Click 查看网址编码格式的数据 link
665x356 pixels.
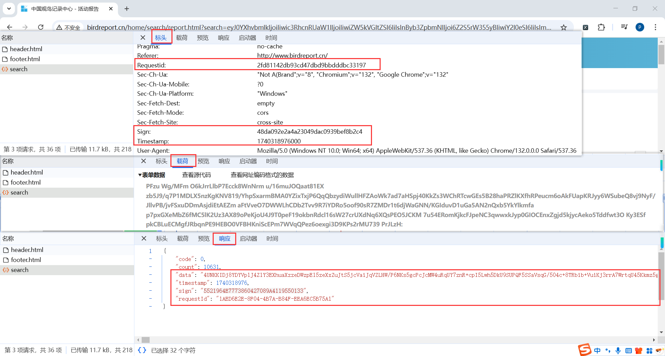(x=262, y=175)
